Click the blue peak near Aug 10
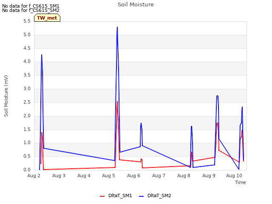This screenshot has height=204, width=272. click(x=242, y=107)
